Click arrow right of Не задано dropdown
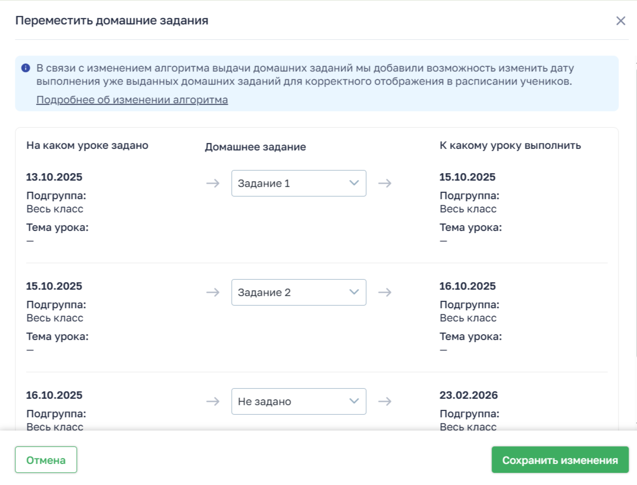This screenshot has width=637, height=485. point(385,401)
